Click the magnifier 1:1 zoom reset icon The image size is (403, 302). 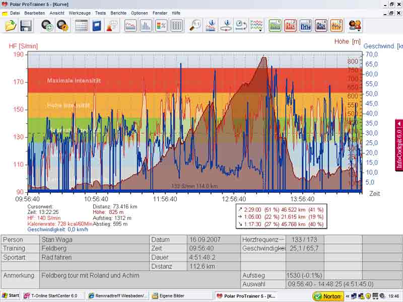pos(195,25)
